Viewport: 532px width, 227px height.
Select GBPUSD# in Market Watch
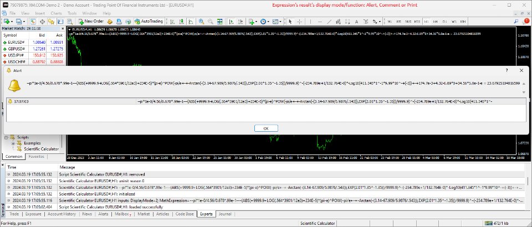[32, 49]
